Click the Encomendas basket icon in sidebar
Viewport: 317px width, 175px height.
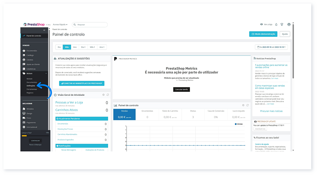click(24, 51)
